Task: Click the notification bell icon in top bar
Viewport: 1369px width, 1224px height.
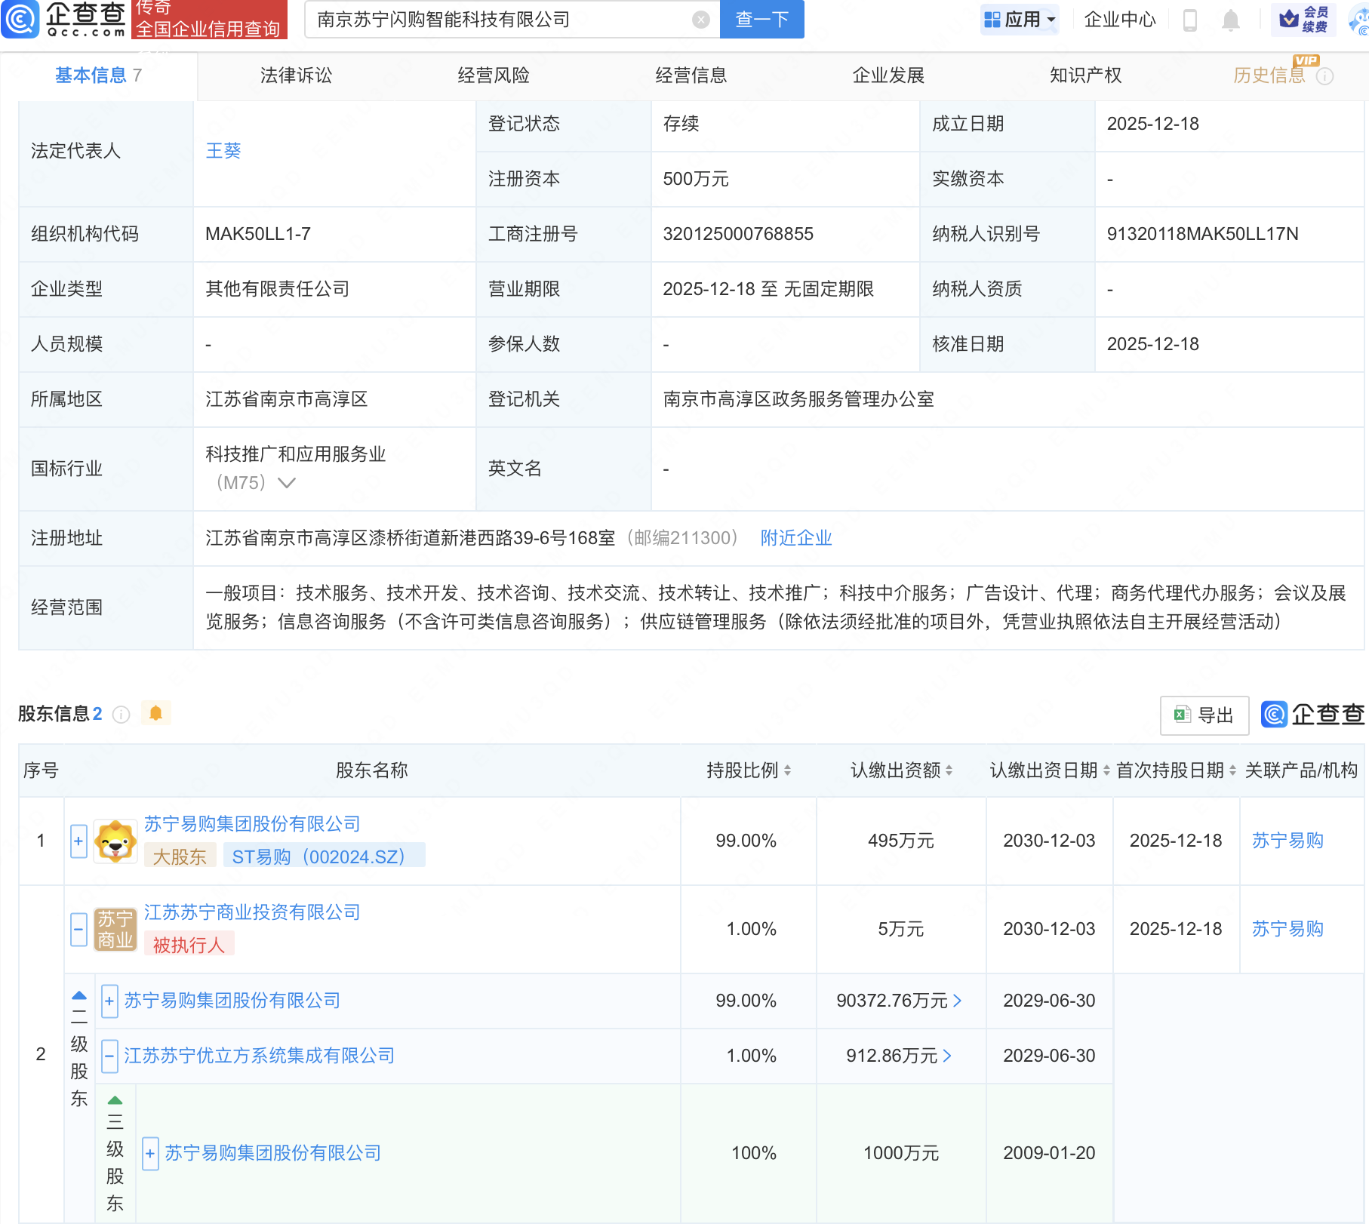Action: [1230, 20]
